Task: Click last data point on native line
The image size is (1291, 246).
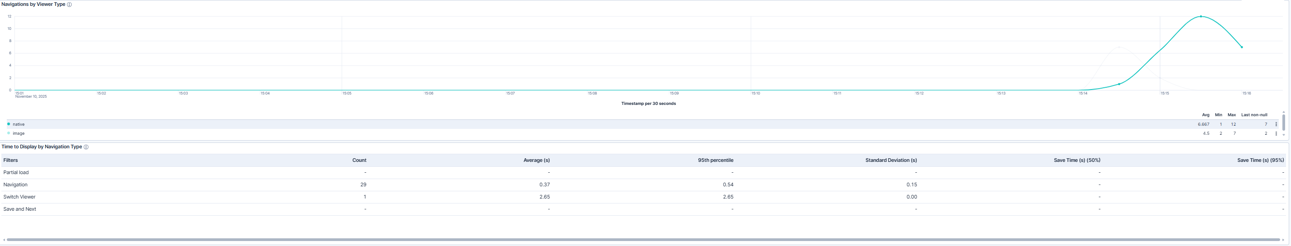Action: 1242,47
